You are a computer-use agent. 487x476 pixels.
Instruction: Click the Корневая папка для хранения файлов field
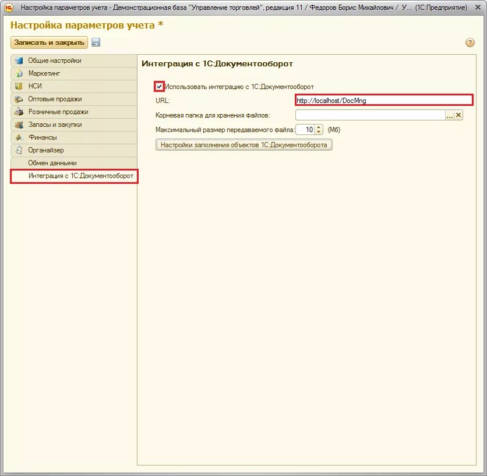tap(370, 115)
